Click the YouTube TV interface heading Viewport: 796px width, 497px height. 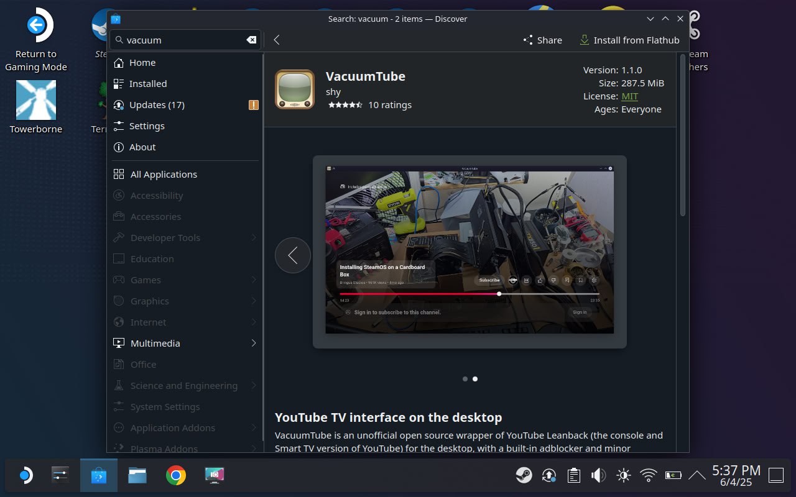click(x=389, y=417)
